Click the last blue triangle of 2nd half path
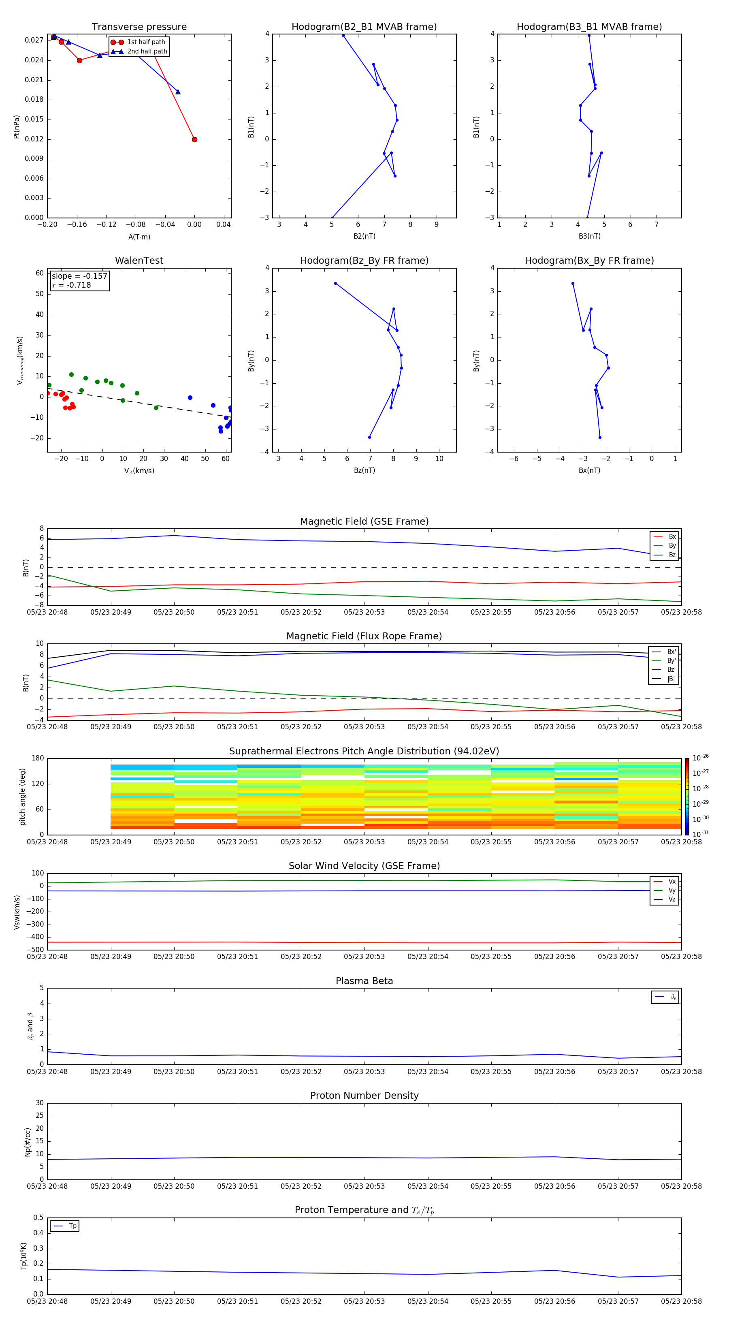Viewport: 729px width, 1337px height. 178,92
